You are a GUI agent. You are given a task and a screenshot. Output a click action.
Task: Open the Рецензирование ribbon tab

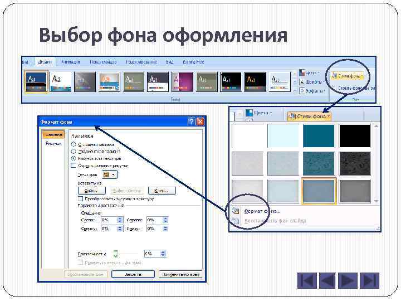coord(141,62)
